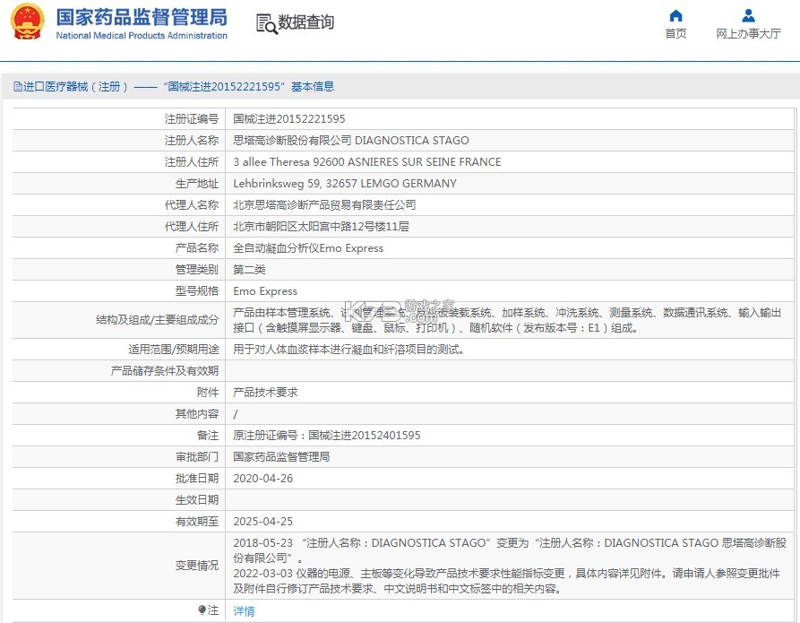The width and height of the screenshot is (800, 623).
Task: Select registration number value 国械注进20152221595 in table
Action: click(288, 119)
